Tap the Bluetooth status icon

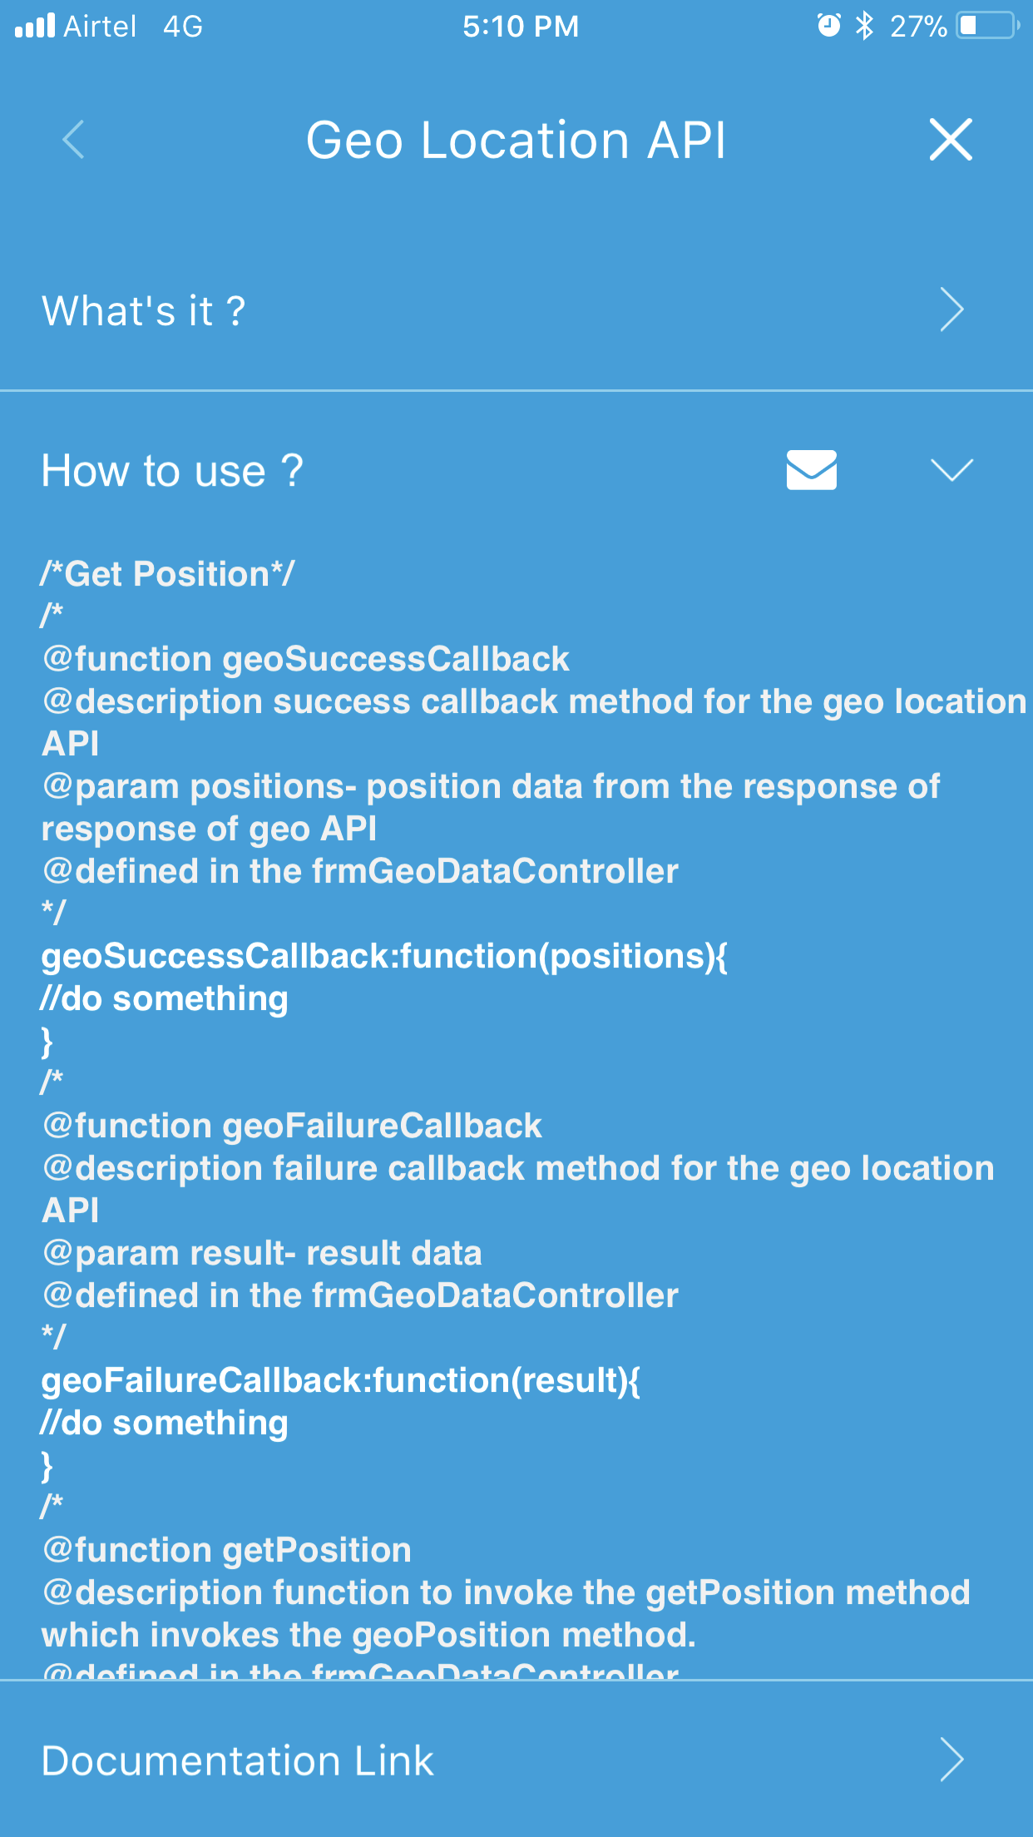click(865, 26)
